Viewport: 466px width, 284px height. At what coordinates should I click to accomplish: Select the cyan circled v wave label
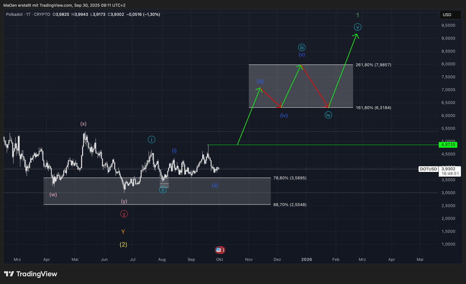[x=358, y=27]
